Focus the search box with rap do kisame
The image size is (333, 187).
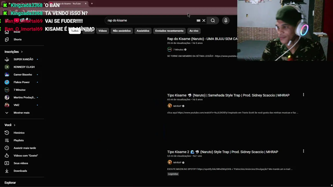(x=151, y=21)
